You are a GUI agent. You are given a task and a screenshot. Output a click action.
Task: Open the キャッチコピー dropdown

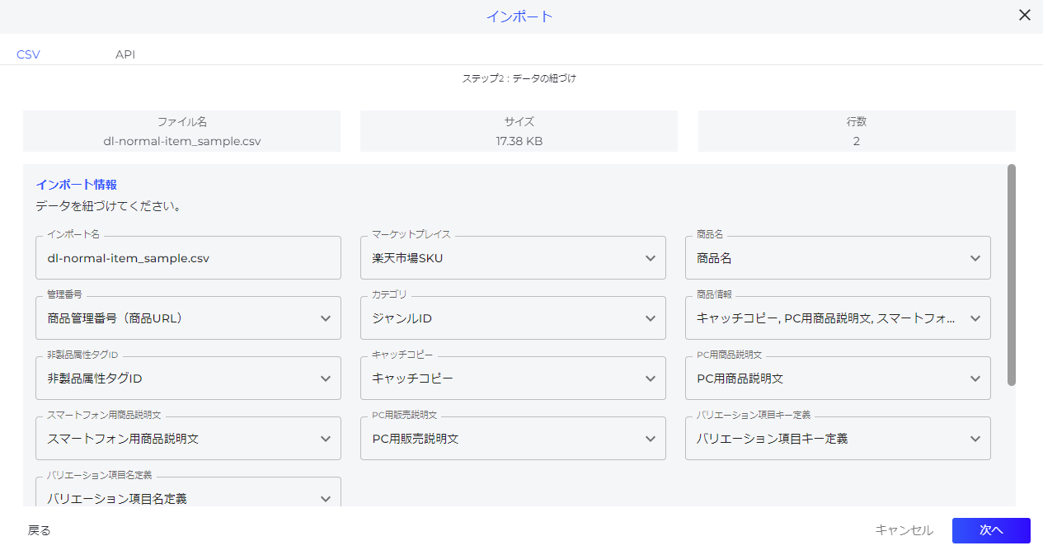[513, 379]
